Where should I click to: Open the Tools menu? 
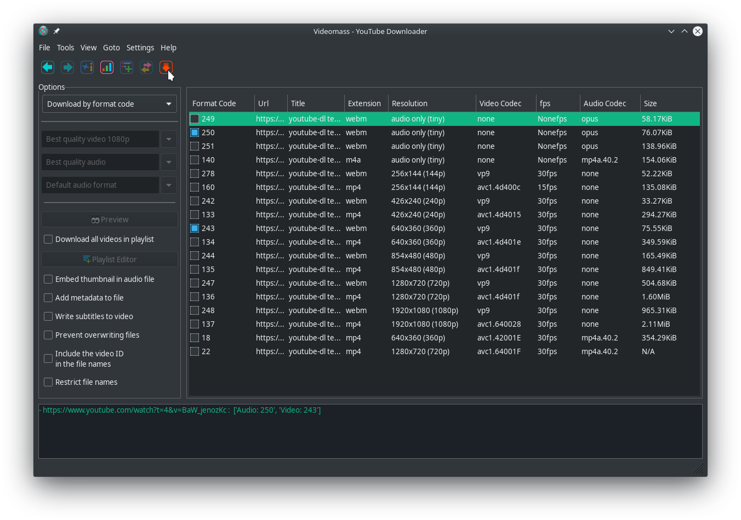coord(65,48)
